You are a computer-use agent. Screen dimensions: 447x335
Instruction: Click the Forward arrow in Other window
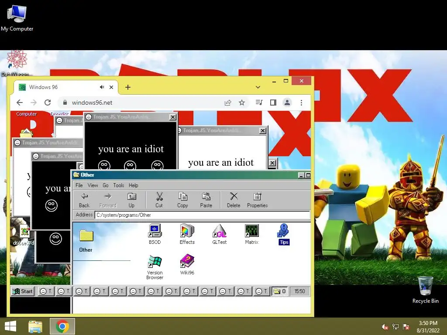click(108, 200)
